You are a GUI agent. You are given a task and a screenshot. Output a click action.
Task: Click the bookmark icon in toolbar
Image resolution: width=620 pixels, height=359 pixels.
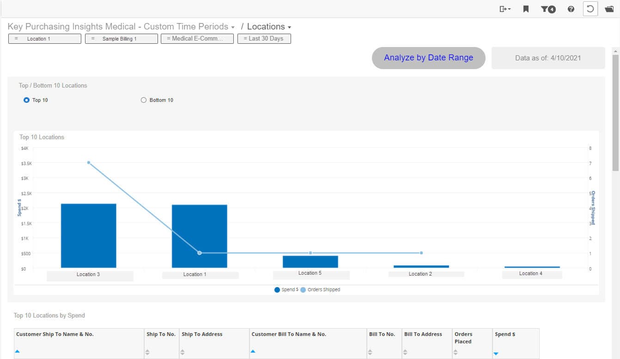(526, 9)
